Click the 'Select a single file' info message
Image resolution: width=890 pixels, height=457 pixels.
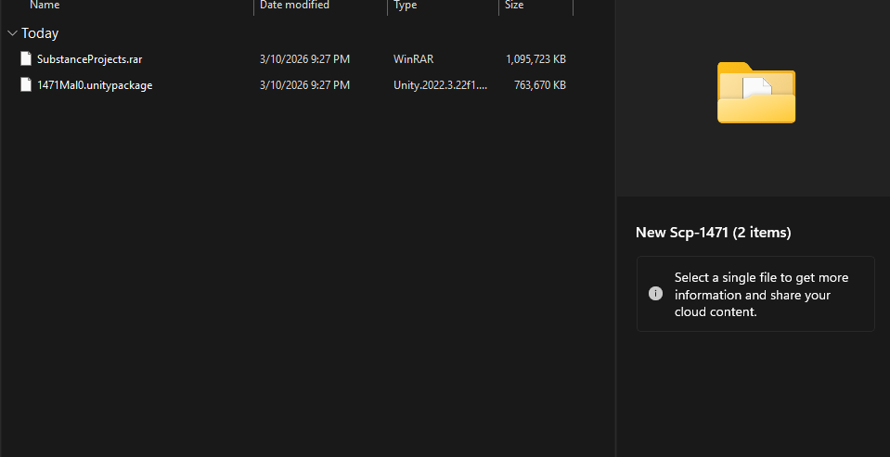point(762,294)
